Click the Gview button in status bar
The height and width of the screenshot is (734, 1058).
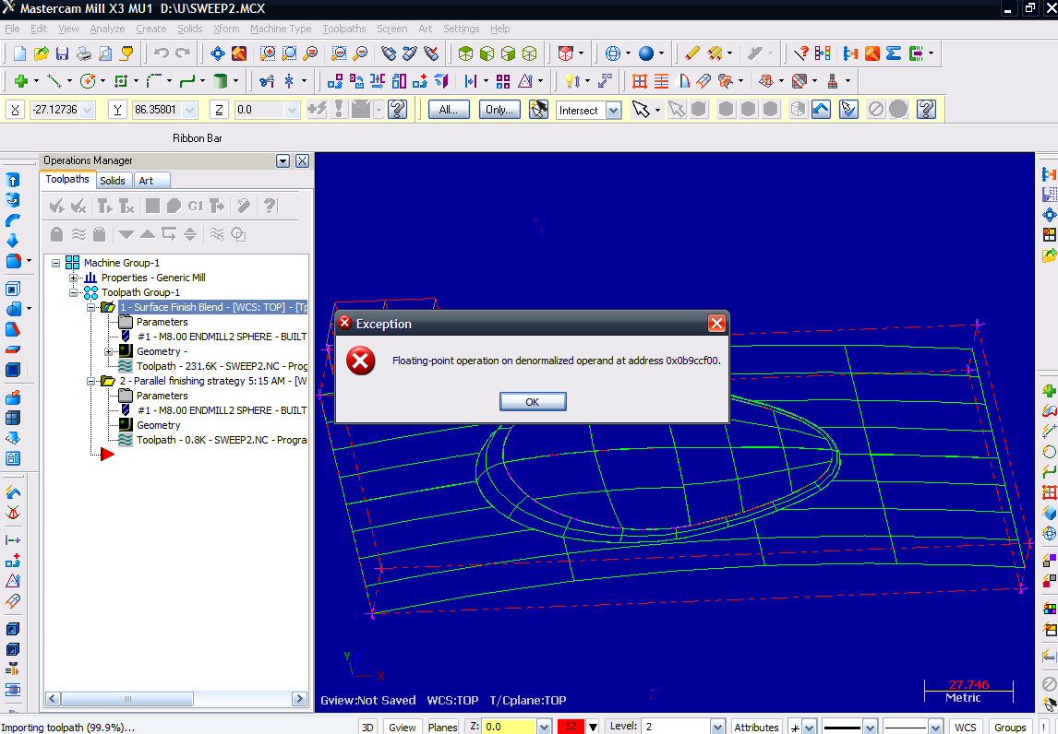pos(403,727)
